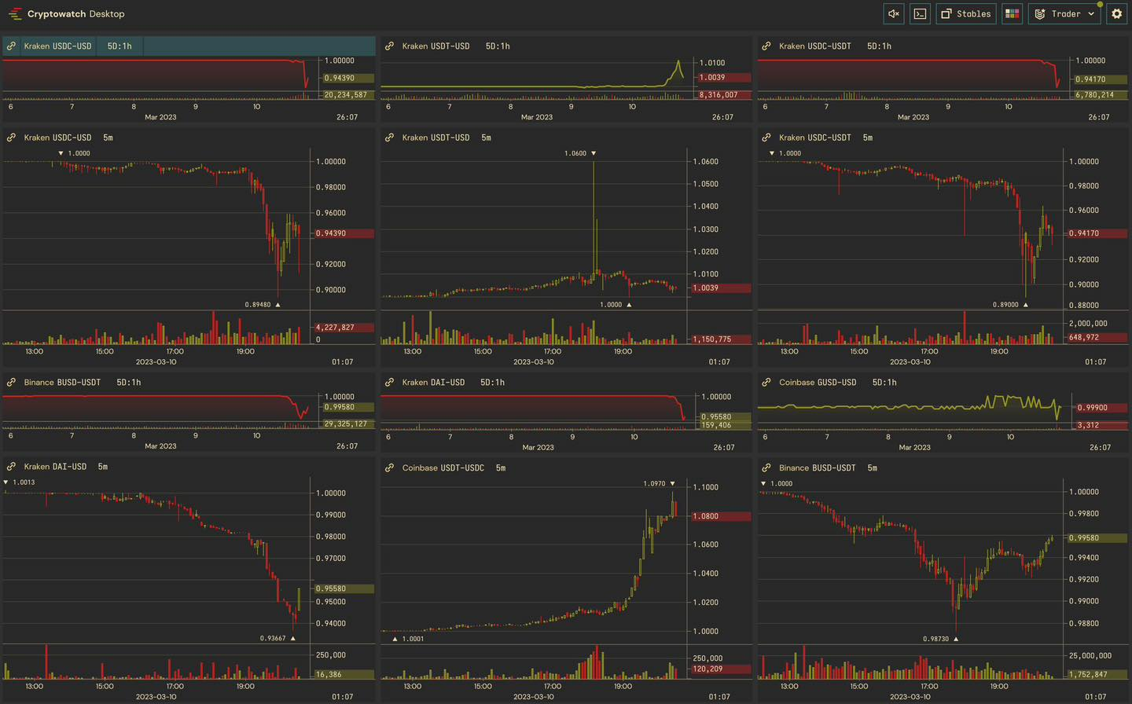The height and width of the screenshot is (704, 1132).
Task: Click the 0.99580 price tag on BUSD-USDT 5m chart
Action: coord(1097,538)
